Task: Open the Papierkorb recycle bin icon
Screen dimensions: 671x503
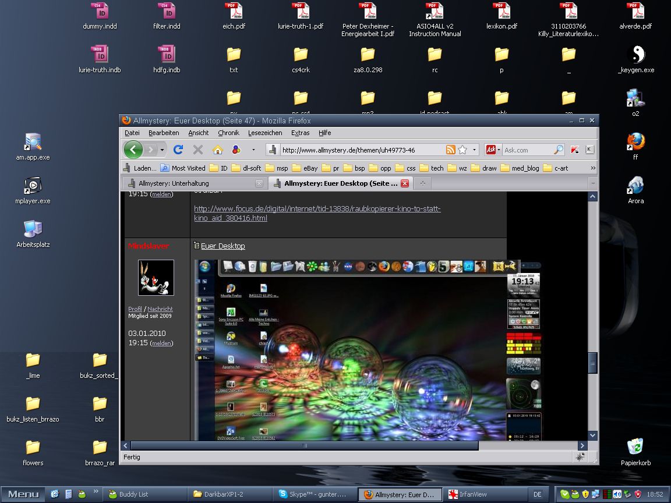Action: click(635, 447)
